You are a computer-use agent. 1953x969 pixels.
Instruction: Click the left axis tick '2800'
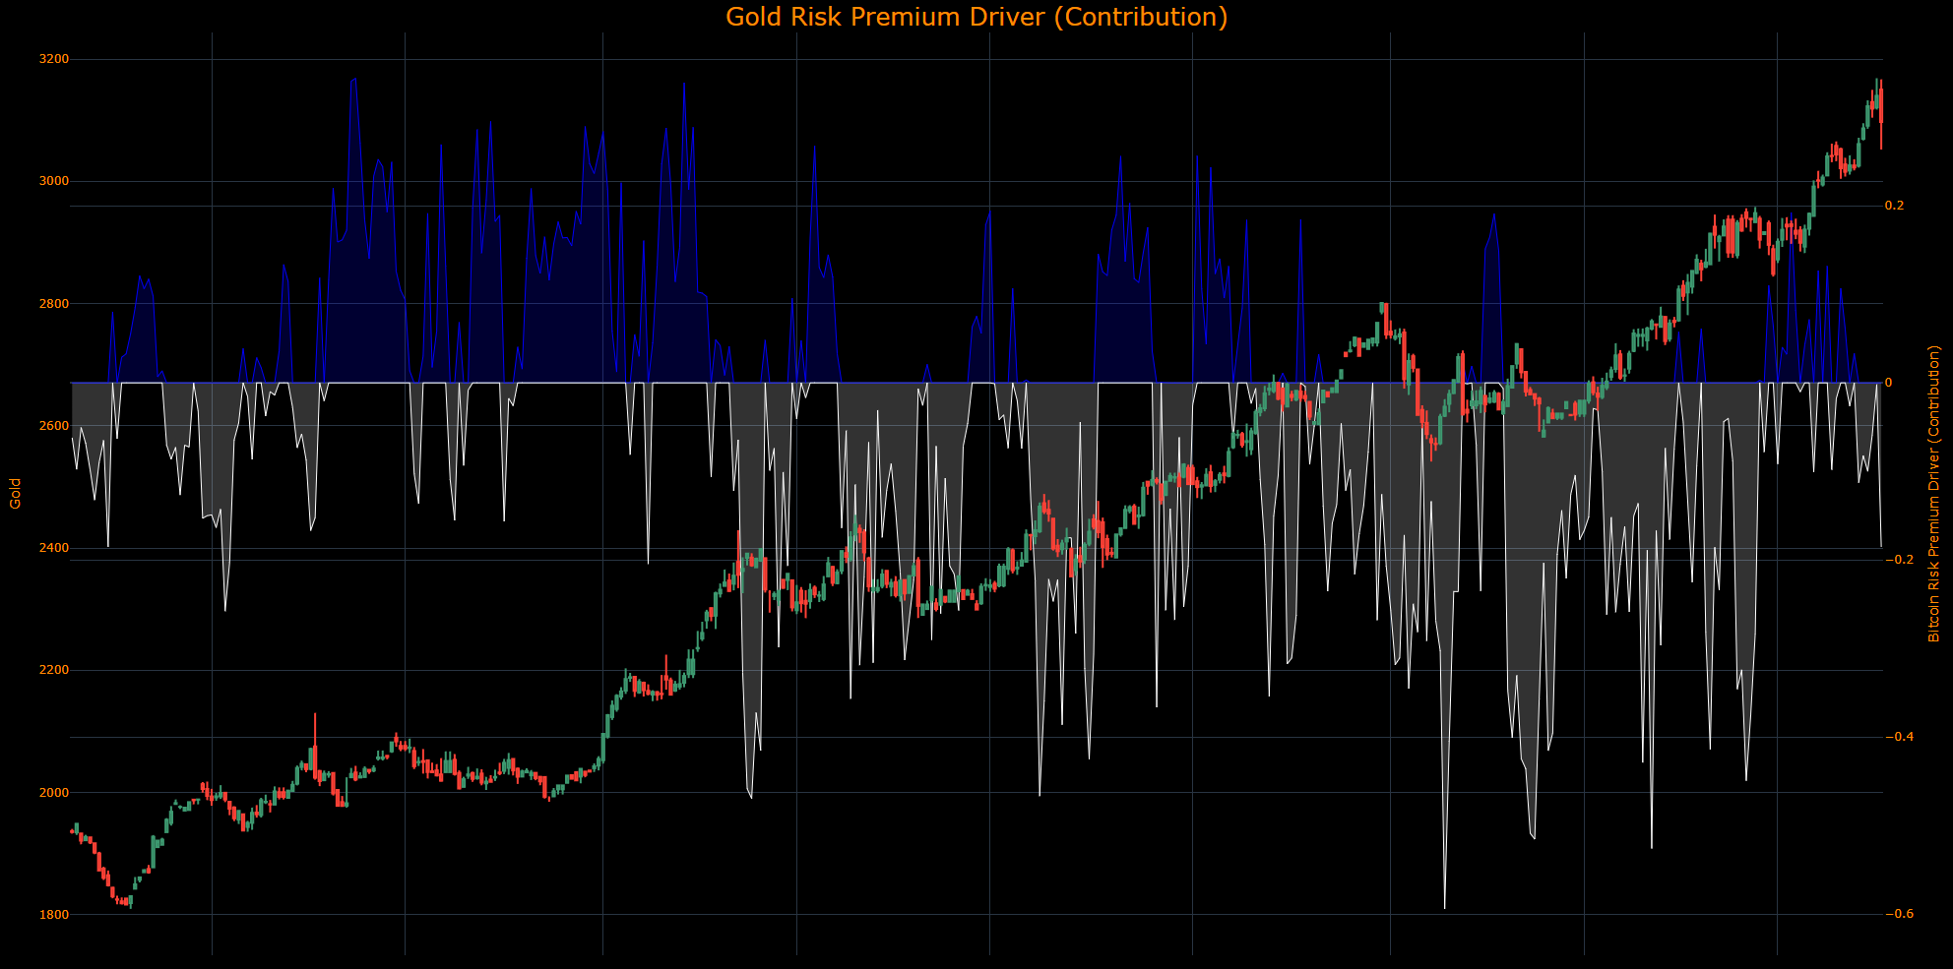54,304
